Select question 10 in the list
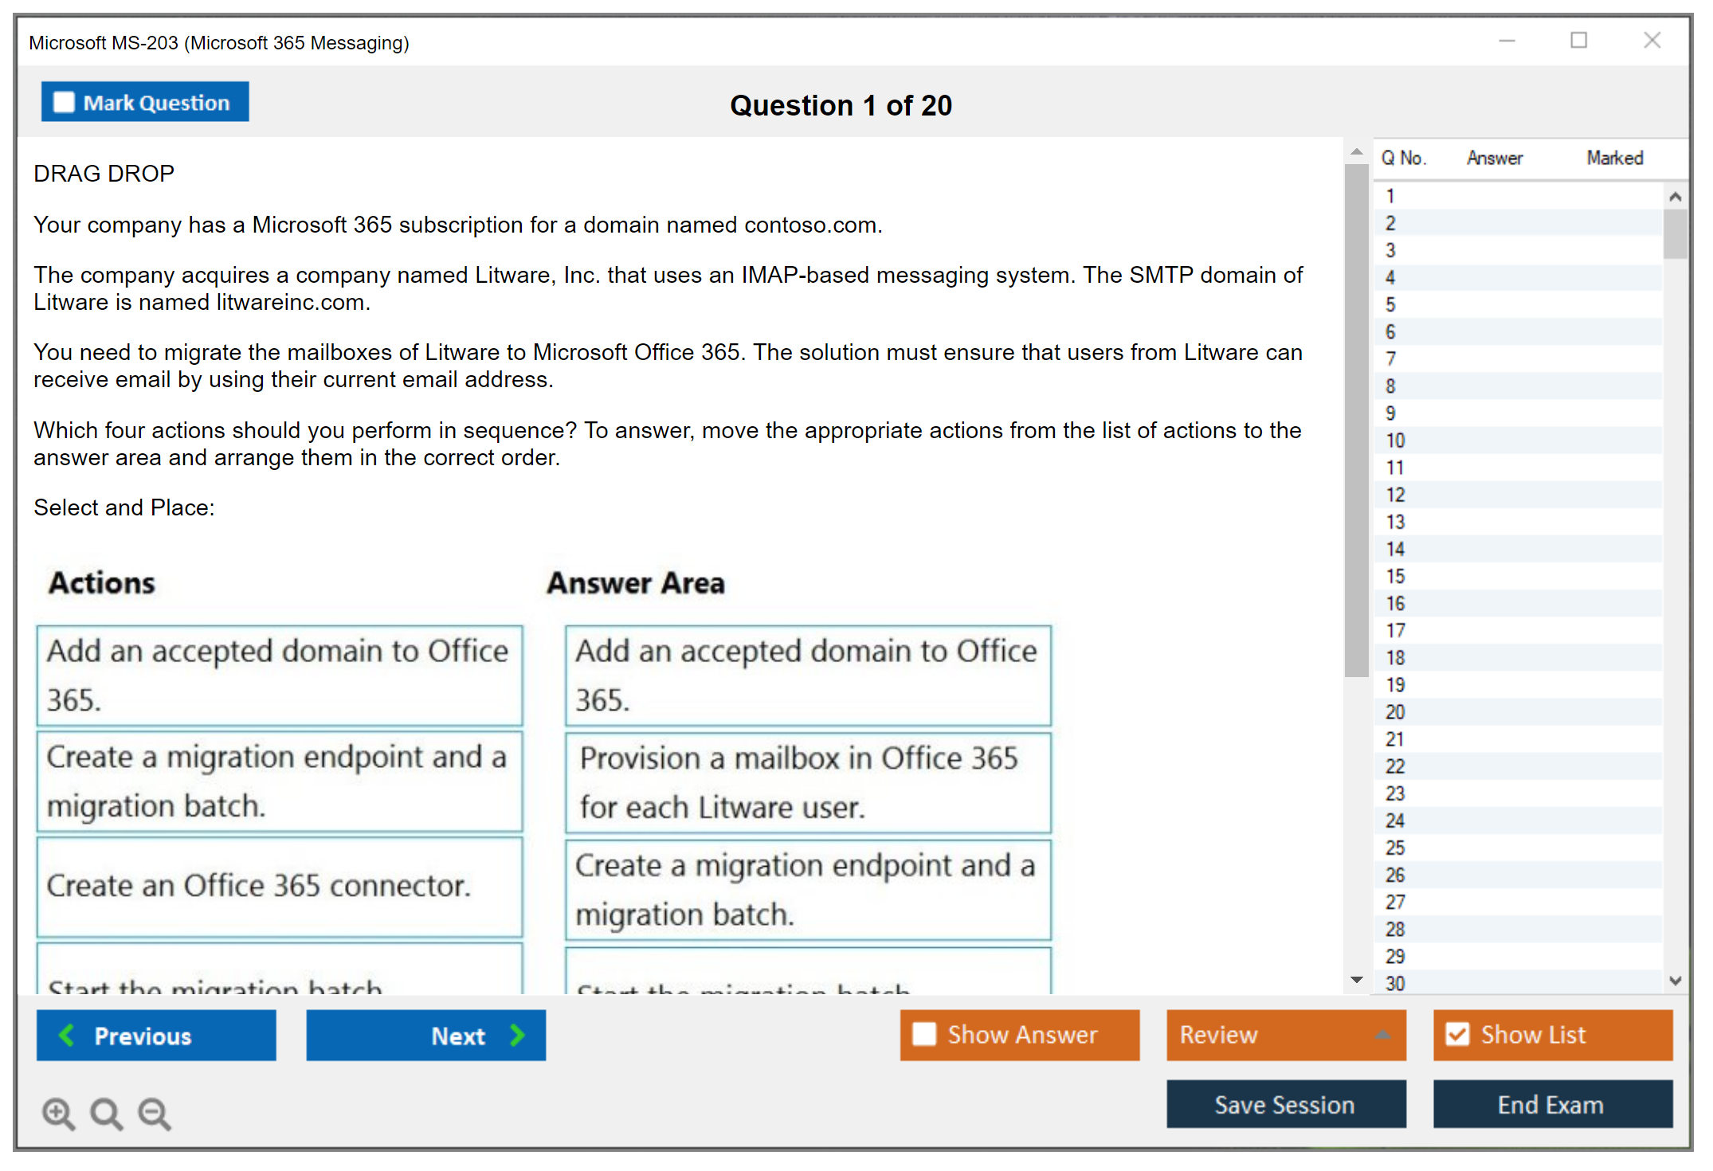1713x1171 pixels. pos(1395,440)
